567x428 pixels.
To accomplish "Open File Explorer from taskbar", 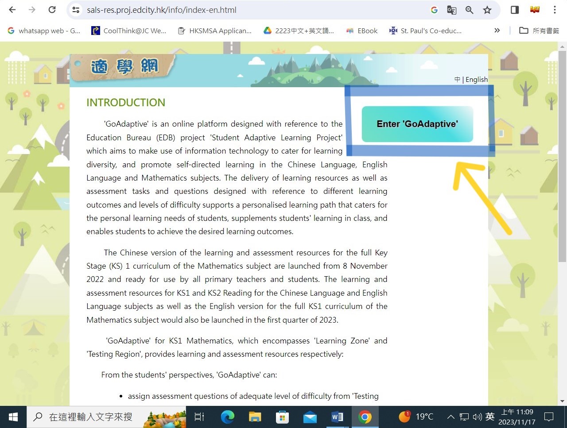I will pos(255,417).
